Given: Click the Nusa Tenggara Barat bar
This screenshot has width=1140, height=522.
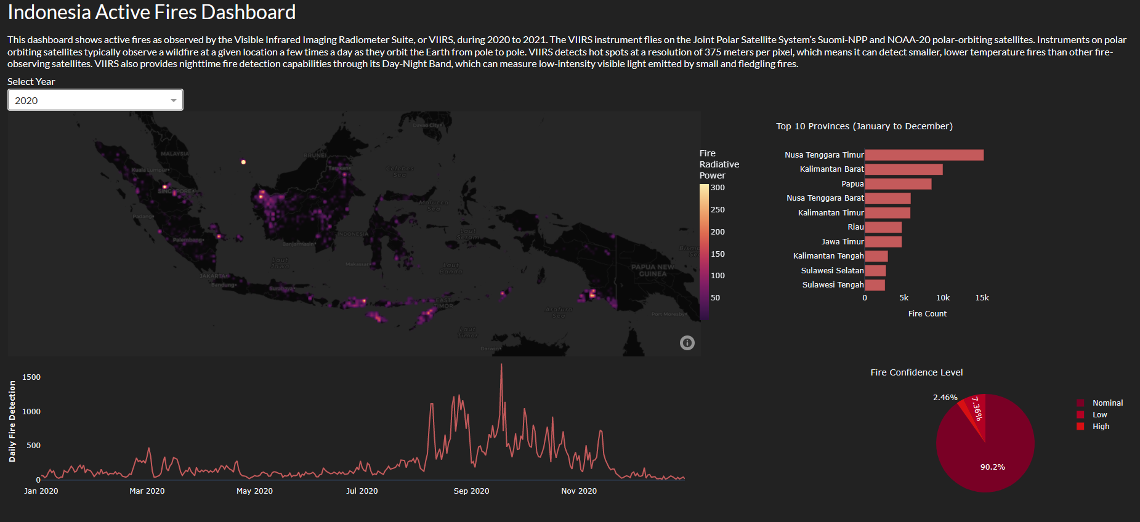Looking at the screenshot, I should [887, 198].
